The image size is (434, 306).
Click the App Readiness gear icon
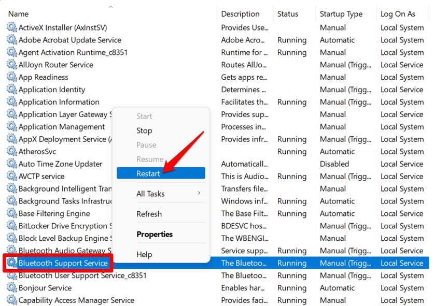pyautogui.click(x=11, y=77)
